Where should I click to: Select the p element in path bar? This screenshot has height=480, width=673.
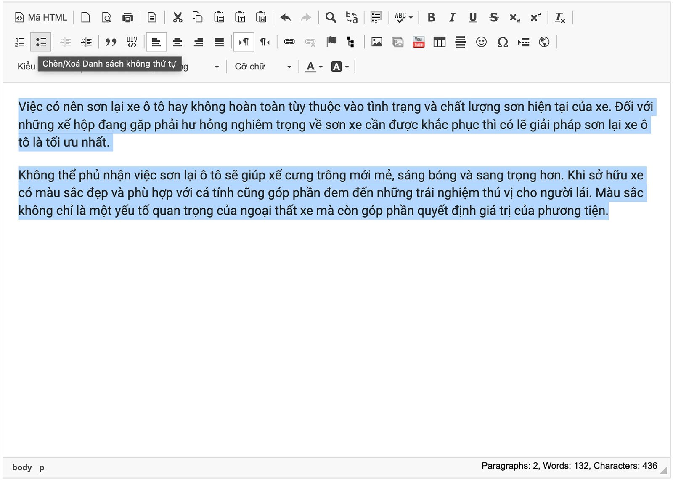pos(42,467)
